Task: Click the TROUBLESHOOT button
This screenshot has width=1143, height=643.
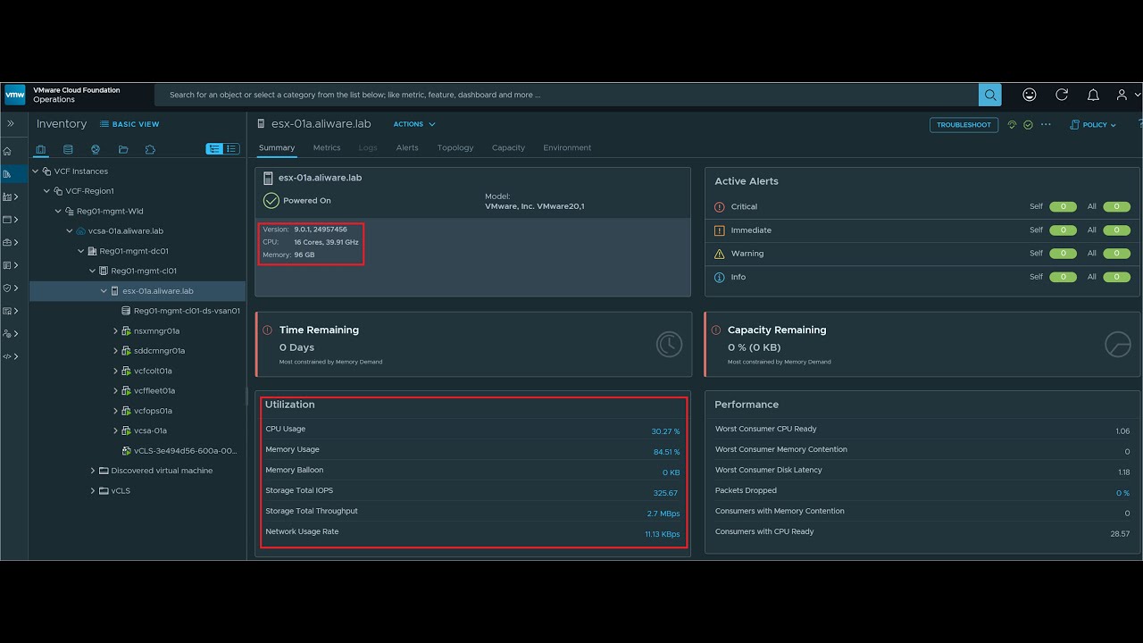Action: click(964, 125)
